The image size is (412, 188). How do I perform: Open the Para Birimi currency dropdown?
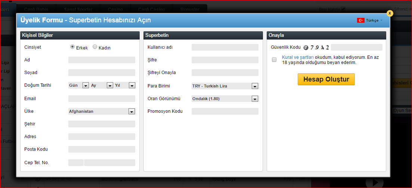[225, 86]
